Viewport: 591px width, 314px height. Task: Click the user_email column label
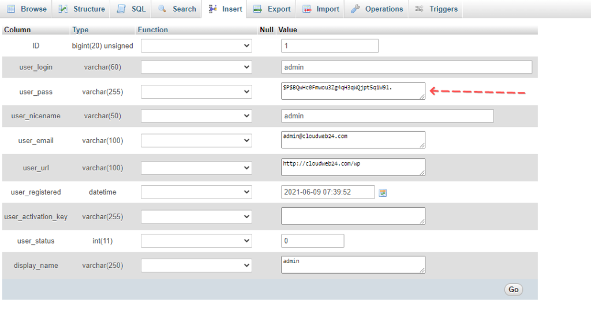[x=36, y=141]
